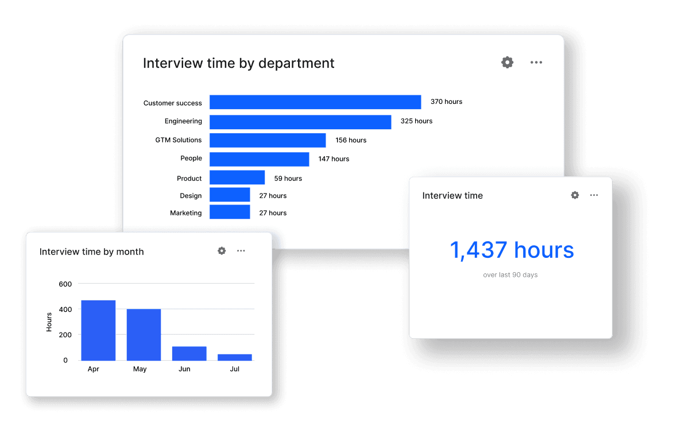Click the Customer success bar
Image resolution: width=689 pixels, height=425 pixels.
click(x=315, y=102)
